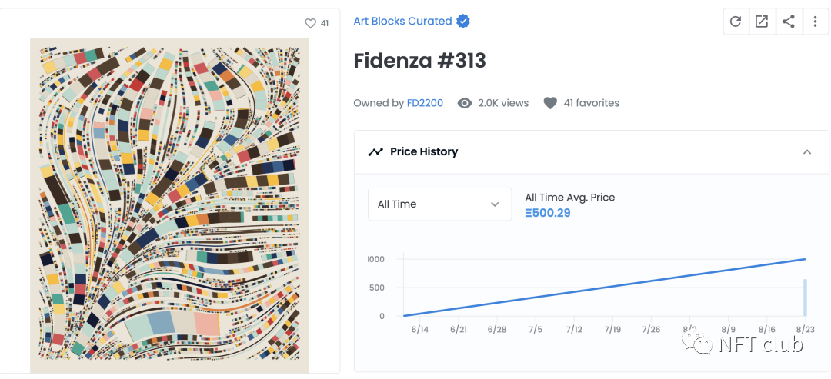Image resolution: width=831 pixels, height=379 pixels.
Task: Open the All Time range dropdown
Action: (440, 204)
